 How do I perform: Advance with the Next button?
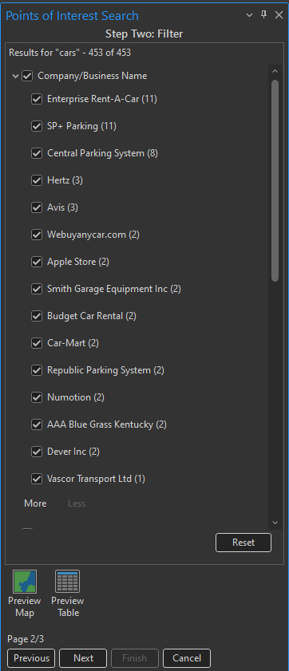click(83, 657)
